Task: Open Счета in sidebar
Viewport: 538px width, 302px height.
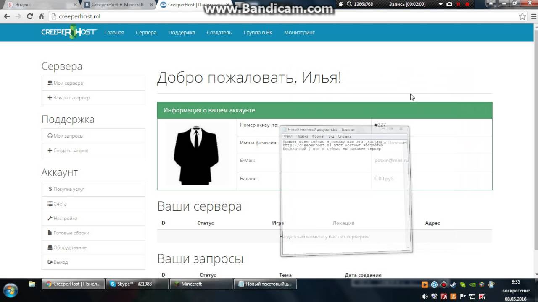Action: [x=93, y=204]
